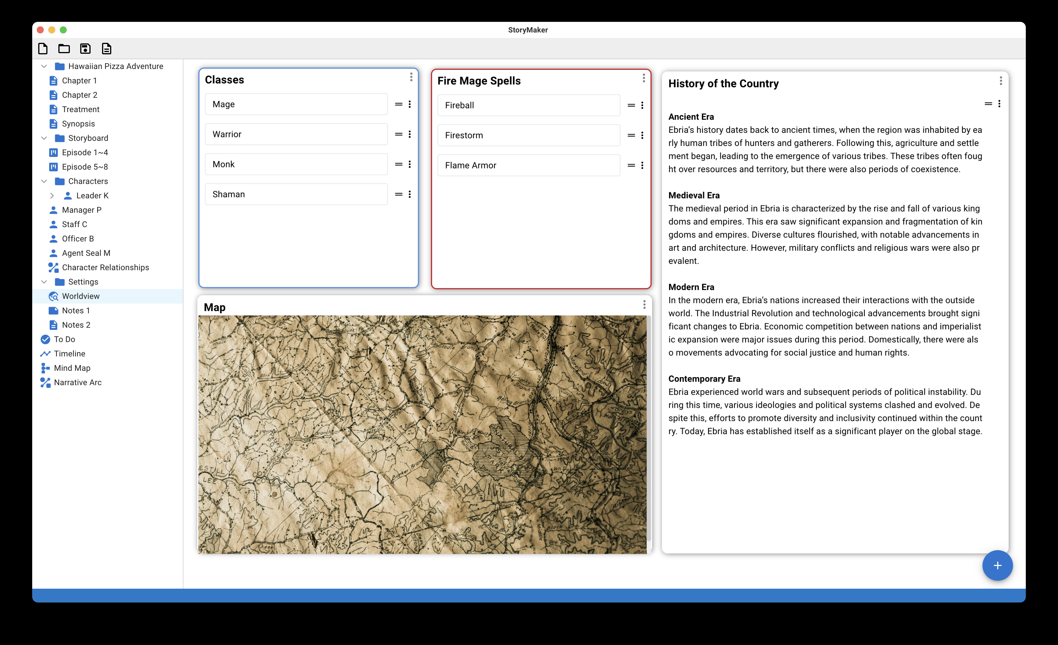Expand the Leader K entry

click(x=52, y=195)
